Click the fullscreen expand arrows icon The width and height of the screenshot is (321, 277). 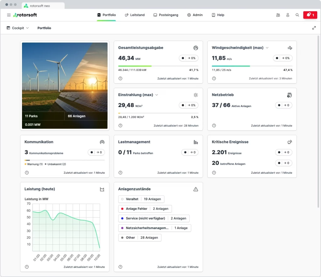314,28
